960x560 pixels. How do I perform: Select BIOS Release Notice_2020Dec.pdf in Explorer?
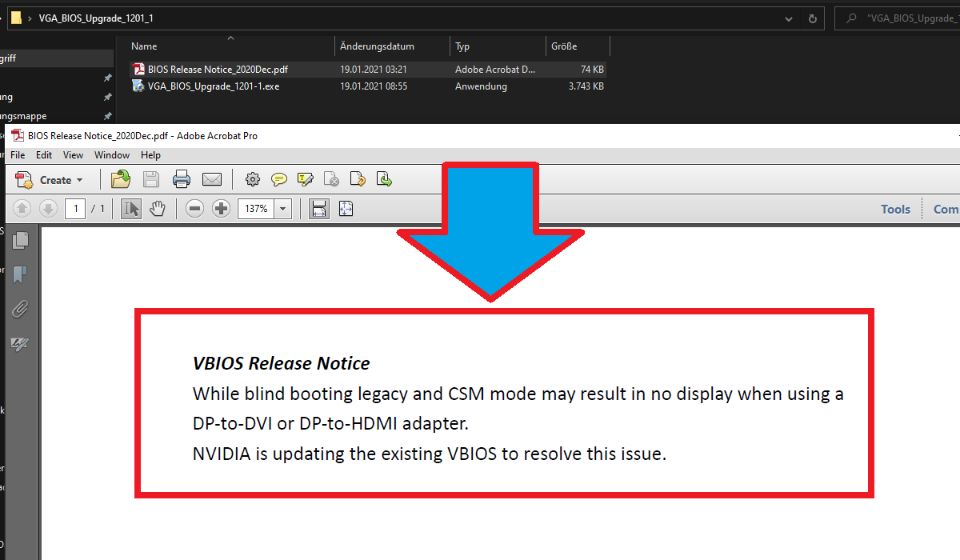tap(218, 70)
